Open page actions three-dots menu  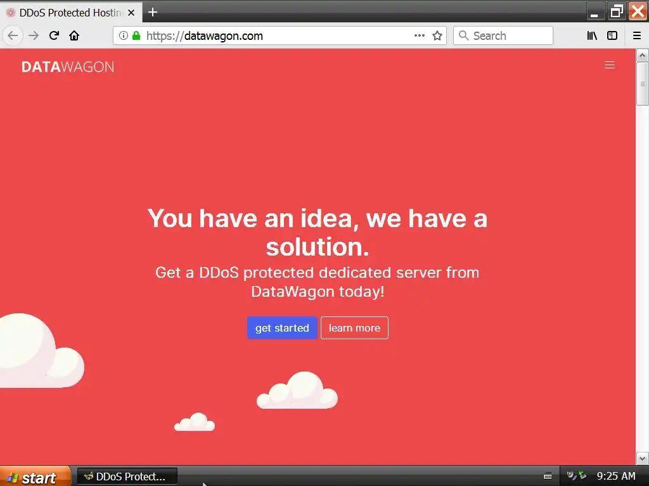coord(420,35)
